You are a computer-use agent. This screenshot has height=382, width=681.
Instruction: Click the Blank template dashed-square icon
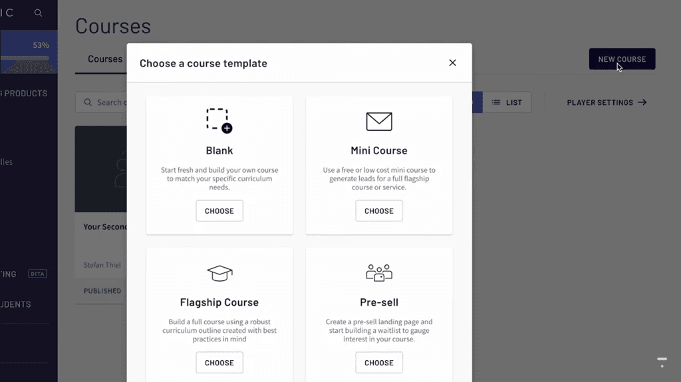point(219,121)
